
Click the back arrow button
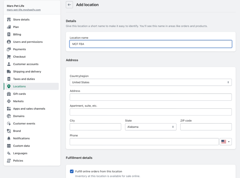pos(69,5)
